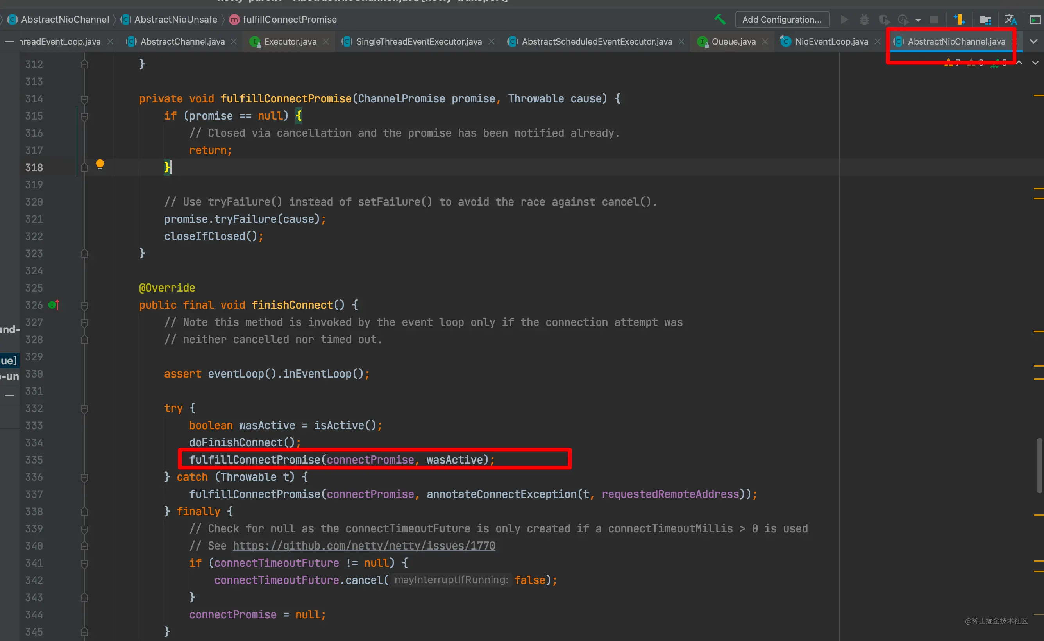Toggle fold marker at finishConnect line 326
The image size is (1044, 641).
point(84,305)
